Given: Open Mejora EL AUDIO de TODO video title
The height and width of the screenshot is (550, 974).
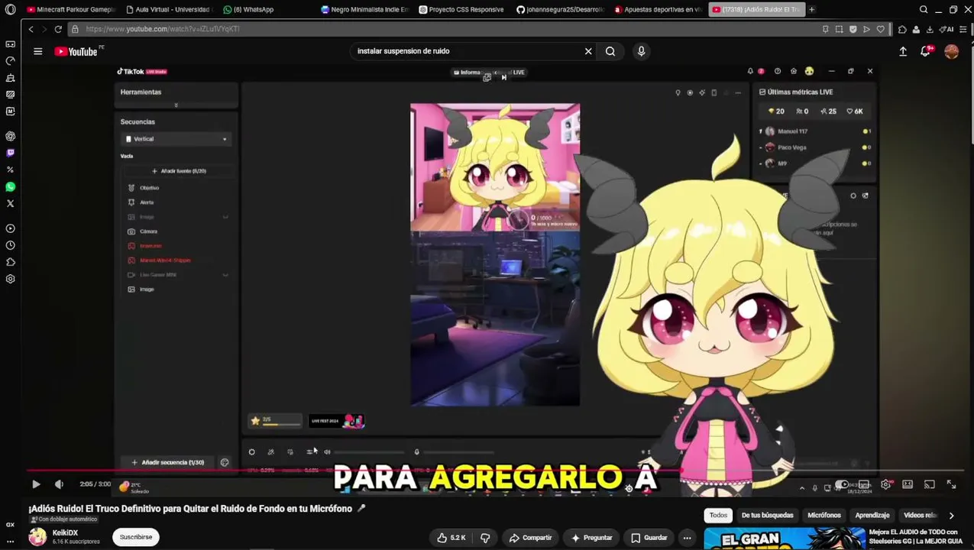Looking at the screenshot, I should 915,536.
